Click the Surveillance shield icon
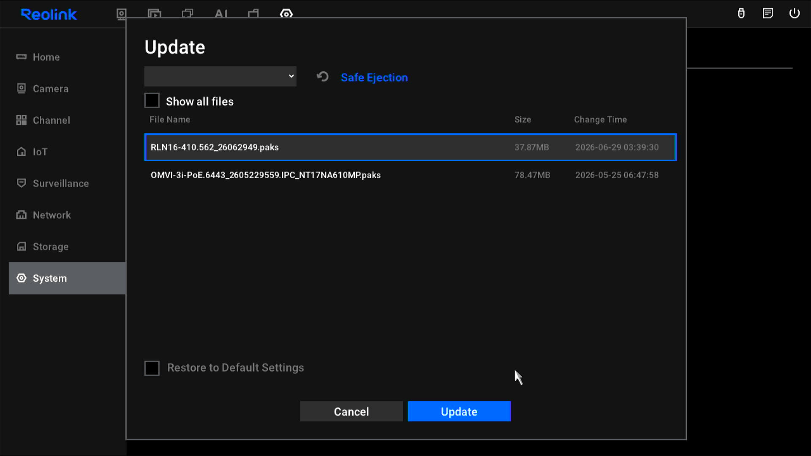 [21, 183]
